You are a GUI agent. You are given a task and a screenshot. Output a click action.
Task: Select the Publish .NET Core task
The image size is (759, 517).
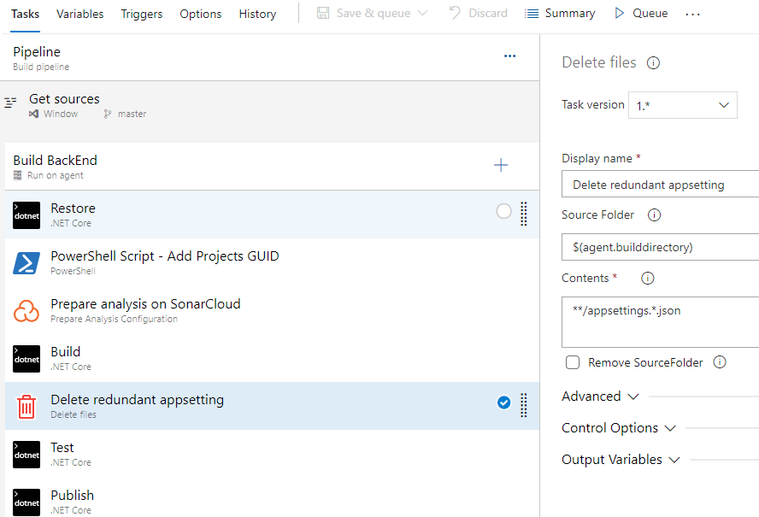pyautogui.click(x=73, y=502)
